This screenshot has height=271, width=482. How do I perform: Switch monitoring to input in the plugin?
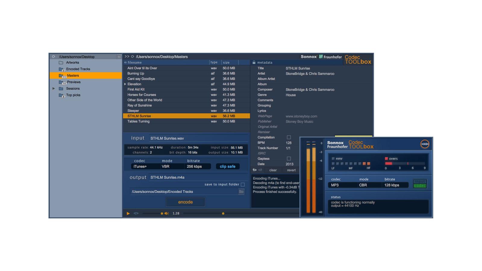pos(420,182)
